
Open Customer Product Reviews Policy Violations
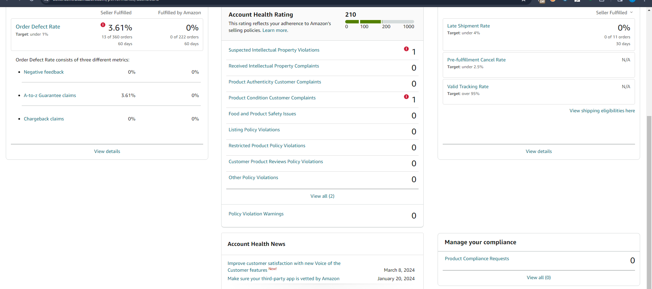pyautogui.click(x=276, y=161)
